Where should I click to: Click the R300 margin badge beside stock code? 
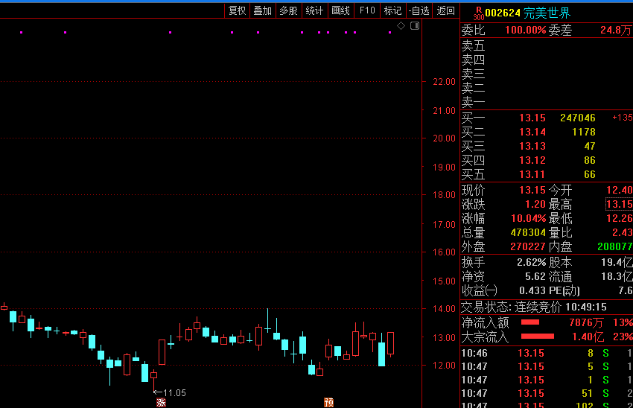tap(478, 13)
